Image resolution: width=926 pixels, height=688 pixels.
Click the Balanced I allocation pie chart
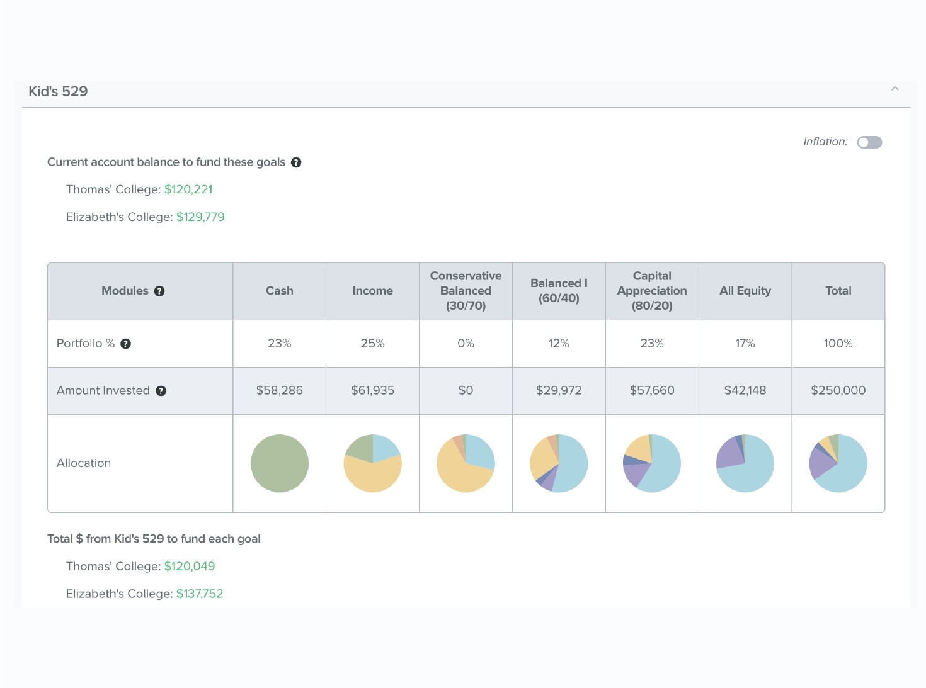[x=559, y=463]
